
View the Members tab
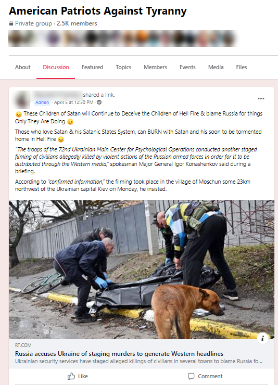(x=156, y=67)
